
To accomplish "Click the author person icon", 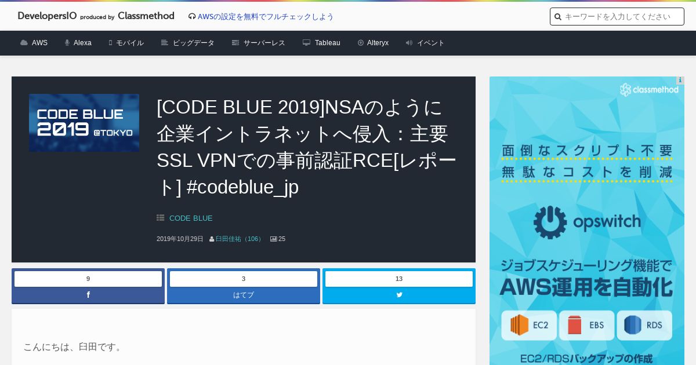I will pyautogui.click(x=212, y=239).
